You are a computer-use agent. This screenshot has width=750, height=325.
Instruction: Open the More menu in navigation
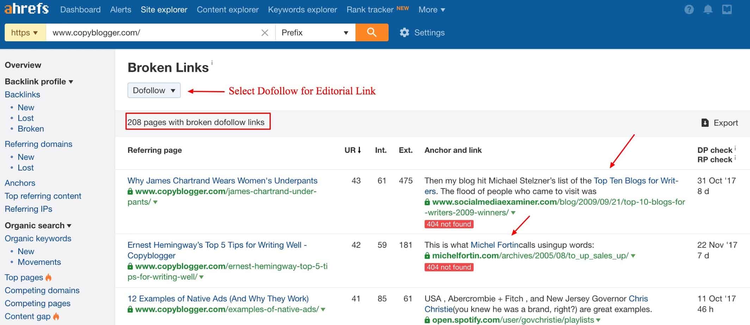click(432, 10)
